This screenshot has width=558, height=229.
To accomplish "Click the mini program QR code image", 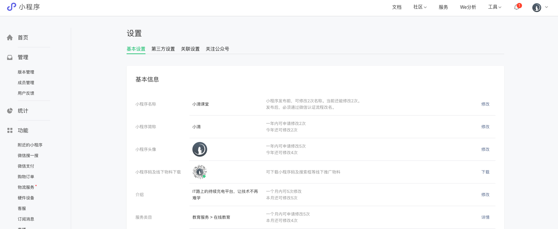I will click(200, 172).
